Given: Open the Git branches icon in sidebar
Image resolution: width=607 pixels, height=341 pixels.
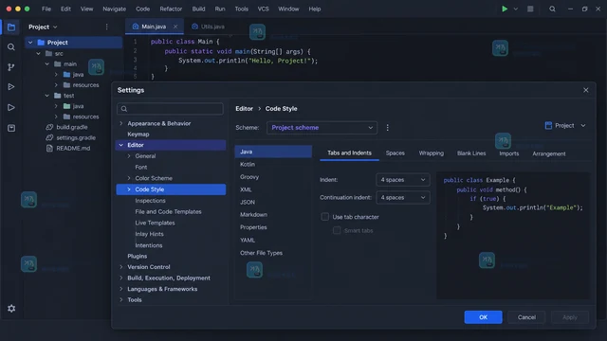Looking at the screenshot, I should click(11, 67).
